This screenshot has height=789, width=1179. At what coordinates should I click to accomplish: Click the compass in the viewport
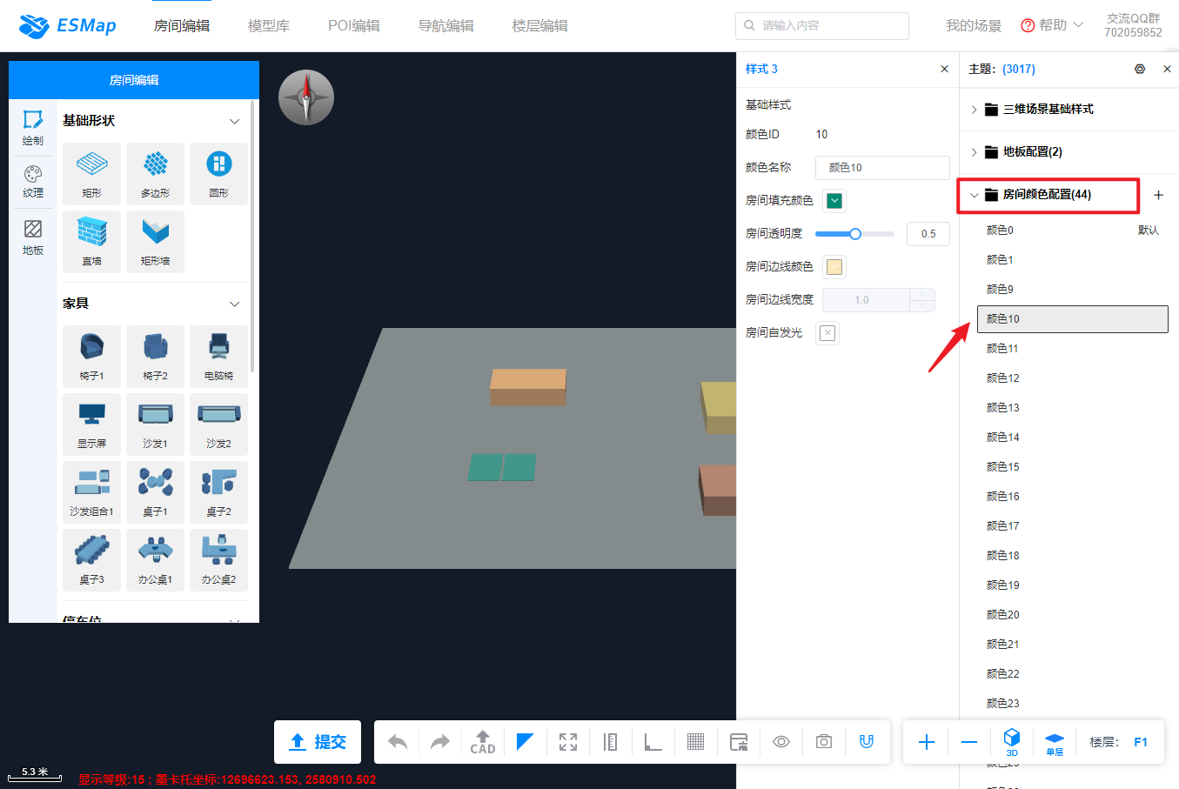[x=306, y=97]
